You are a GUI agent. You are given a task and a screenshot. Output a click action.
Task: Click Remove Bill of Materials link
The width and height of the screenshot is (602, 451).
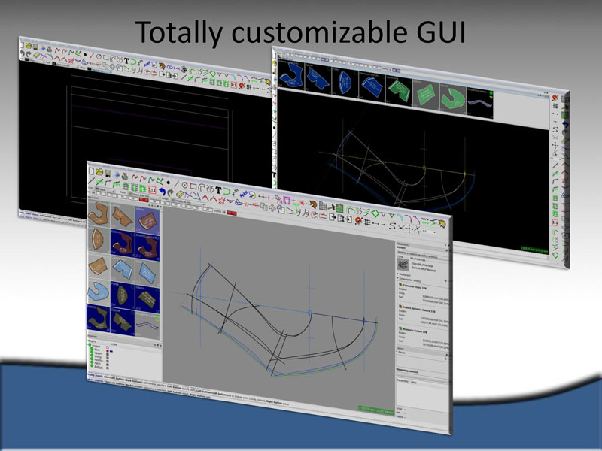[424, 269]
